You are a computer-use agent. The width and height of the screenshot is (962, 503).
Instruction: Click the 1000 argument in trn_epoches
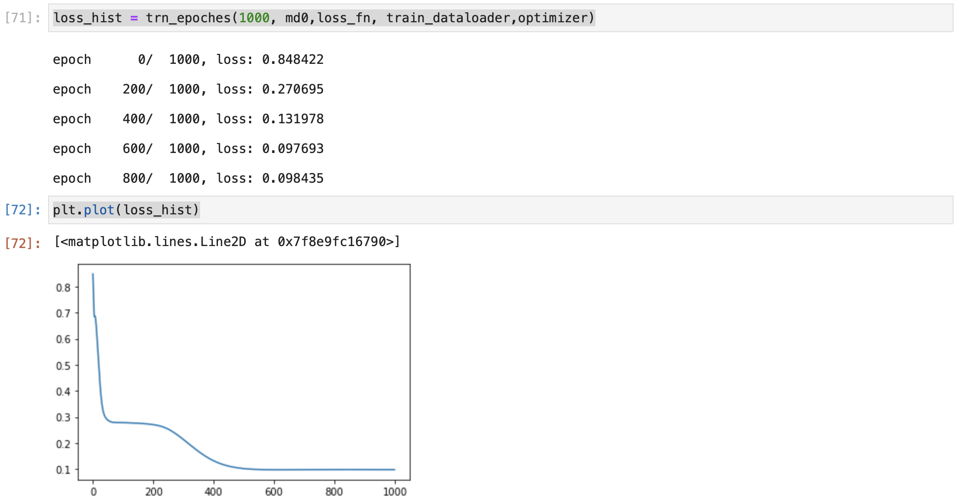[x=254, y=18]
